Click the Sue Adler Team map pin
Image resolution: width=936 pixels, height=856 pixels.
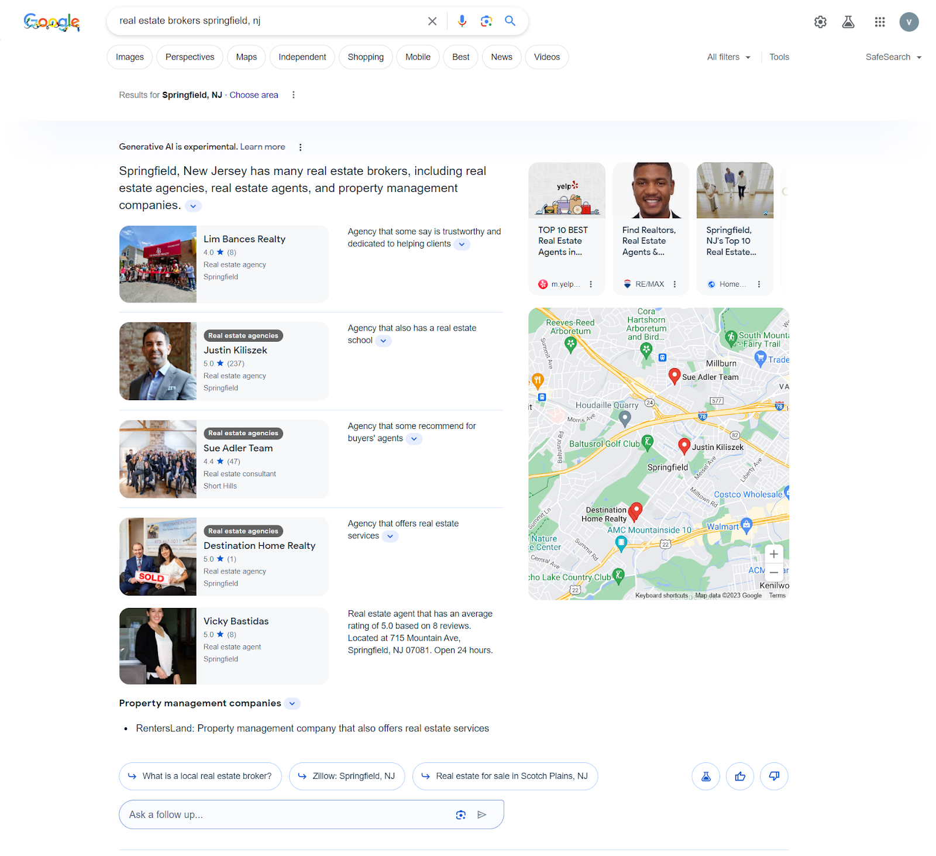675,376
